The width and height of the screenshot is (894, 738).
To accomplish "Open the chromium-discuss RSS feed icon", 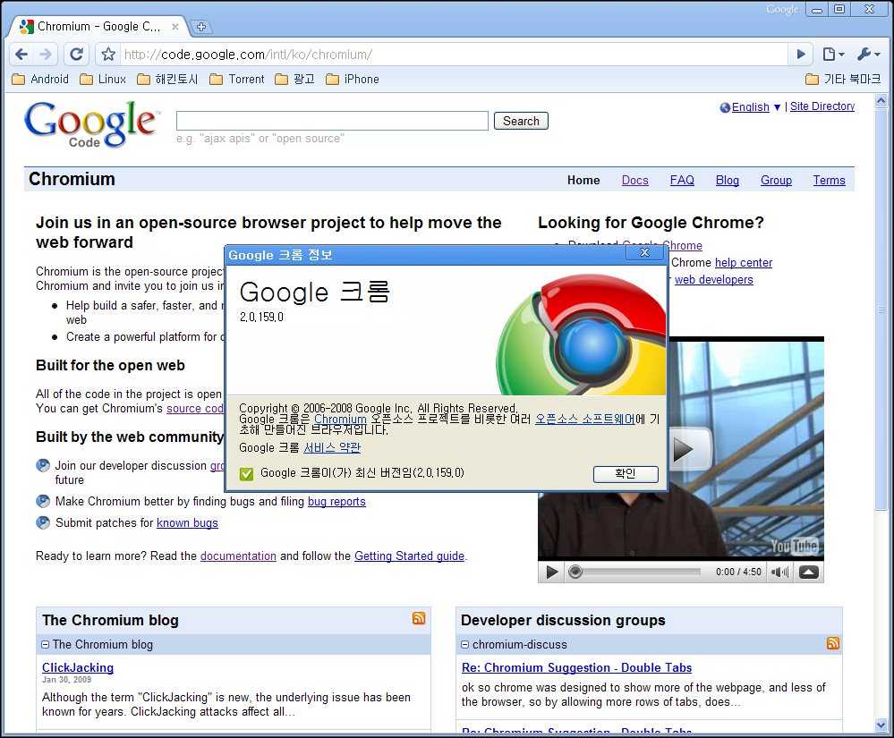I will pos(833,643).
